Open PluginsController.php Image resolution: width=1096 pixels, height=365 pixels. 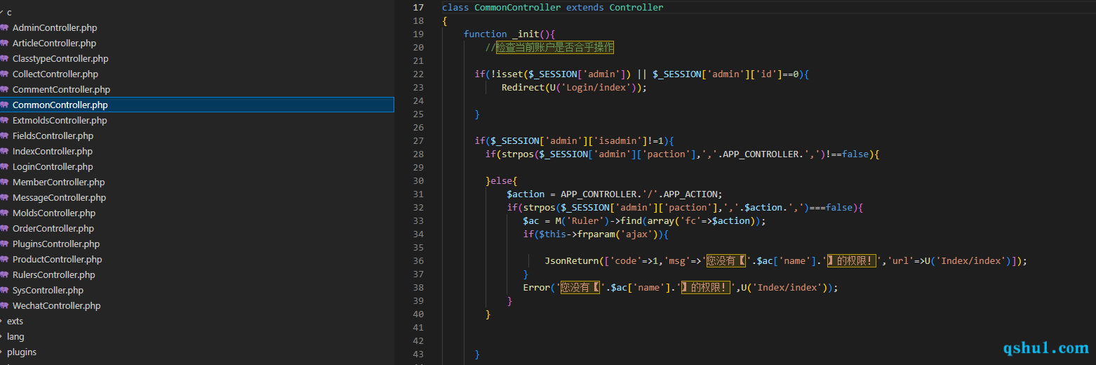[x=56, y=244]
